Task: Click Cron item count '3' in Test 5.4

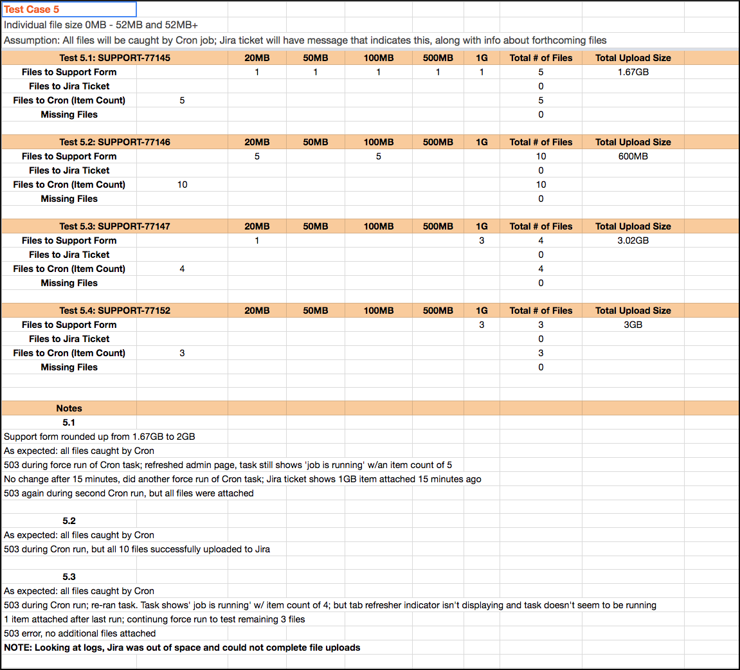Action: pos(182,353)
